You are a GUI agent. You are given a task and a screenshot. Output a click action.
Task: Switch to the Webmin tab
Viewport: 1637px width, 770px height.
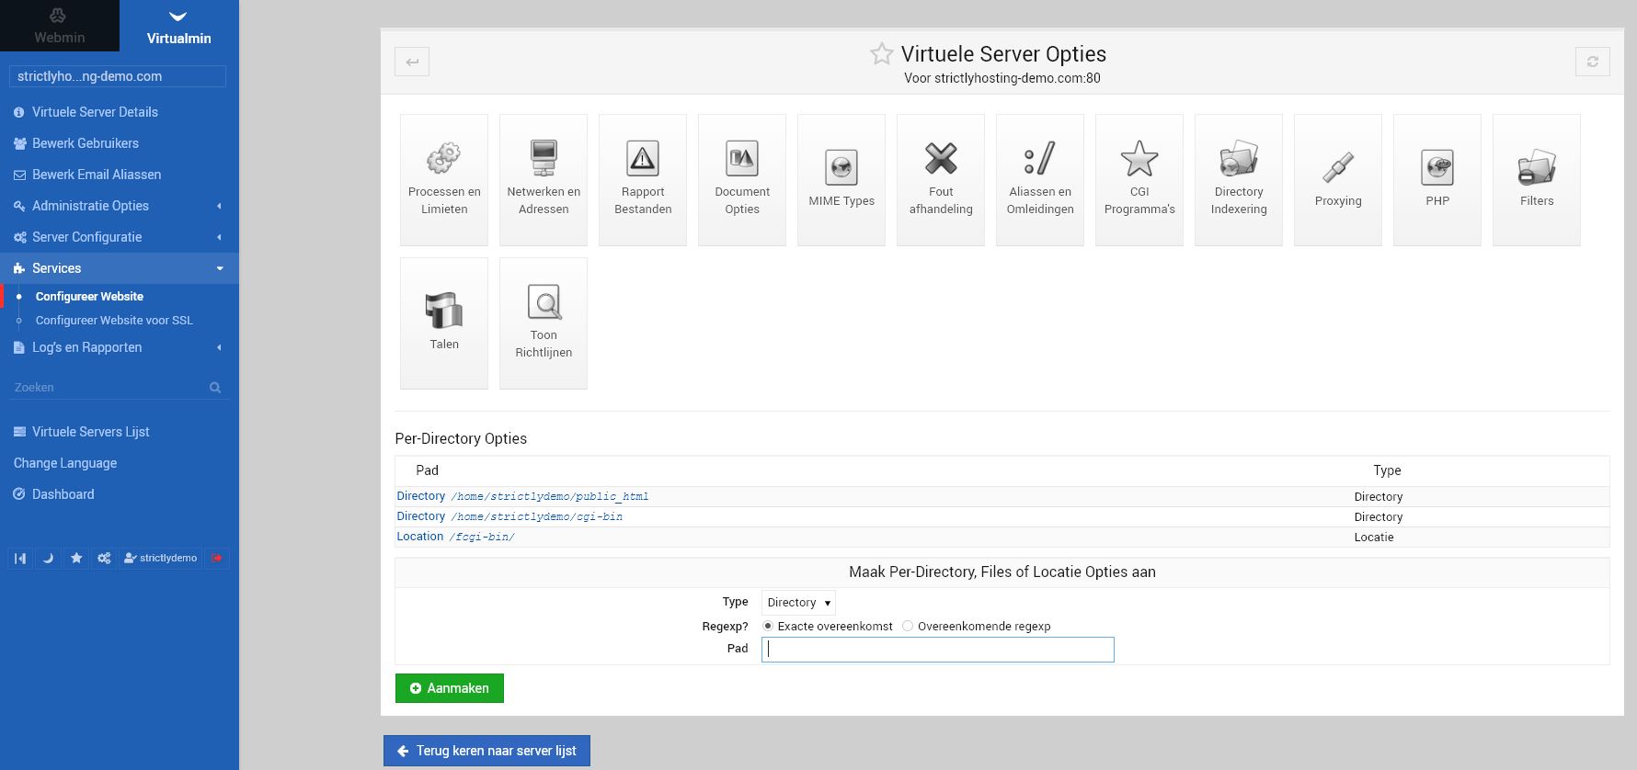tap(60, 26)
